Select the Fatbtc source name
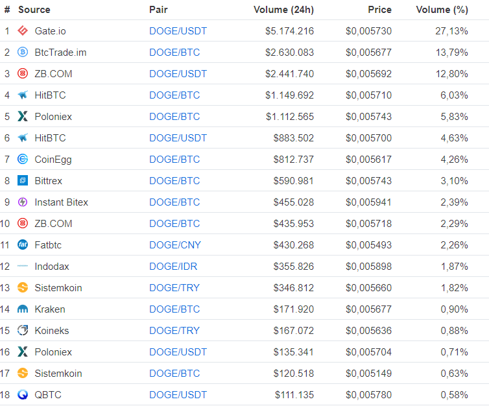The width and height of the screenshot is (489, 406). 48,245
